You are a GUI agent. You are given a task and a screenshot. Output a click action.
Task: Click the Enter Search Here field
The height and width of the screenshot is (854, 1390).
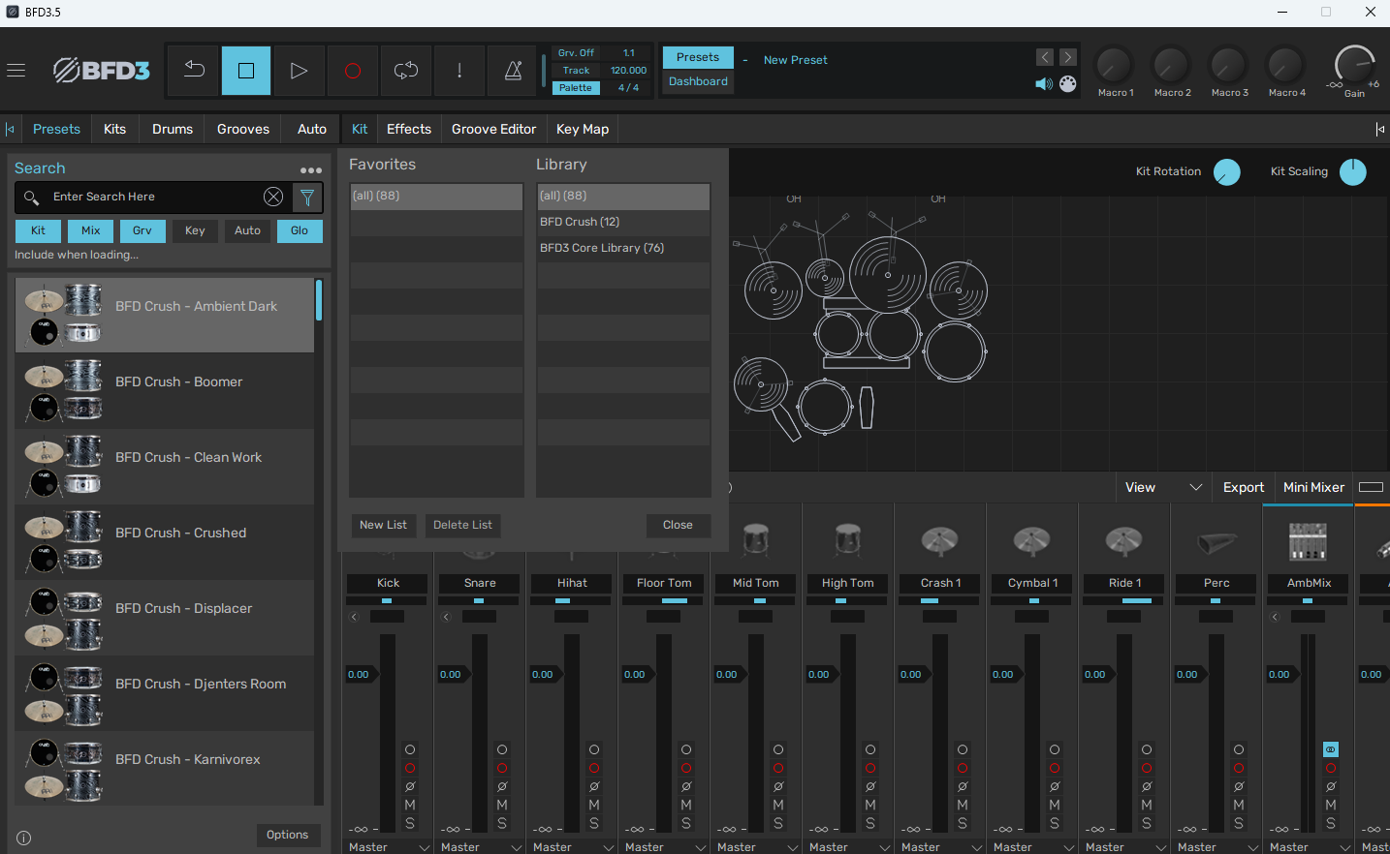pyautogui.click(x=155, y=197)
